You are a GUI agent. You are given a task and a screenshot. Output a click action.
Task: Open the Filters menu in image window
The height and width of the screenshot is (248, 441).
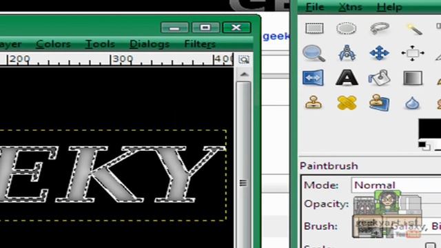(x=200, y=44)
